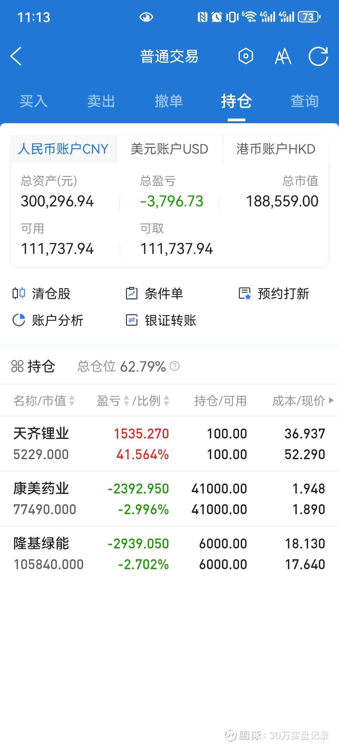This screenshot has height=746, width=339.
Task: Tap 总仓位 62.79% label
Action: click(121, 366)
